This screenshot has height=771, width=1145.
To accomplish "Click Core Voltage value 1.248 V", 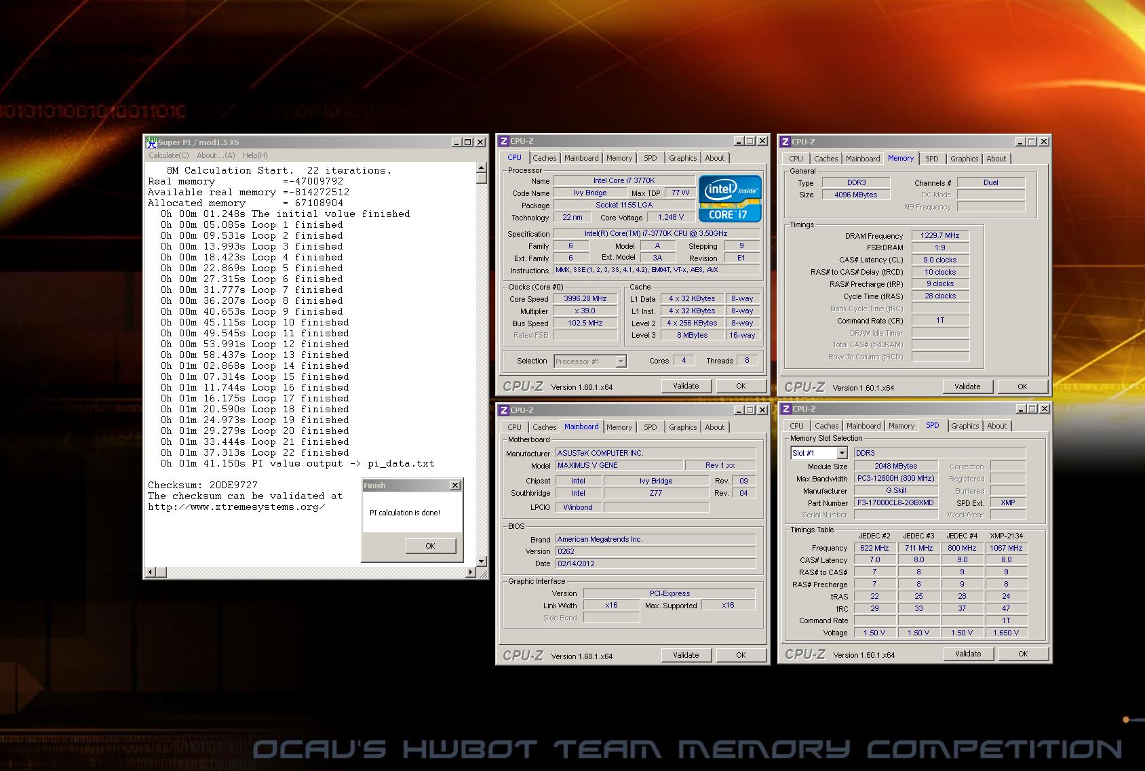I will pyautogui.click(x=671, y=217).
